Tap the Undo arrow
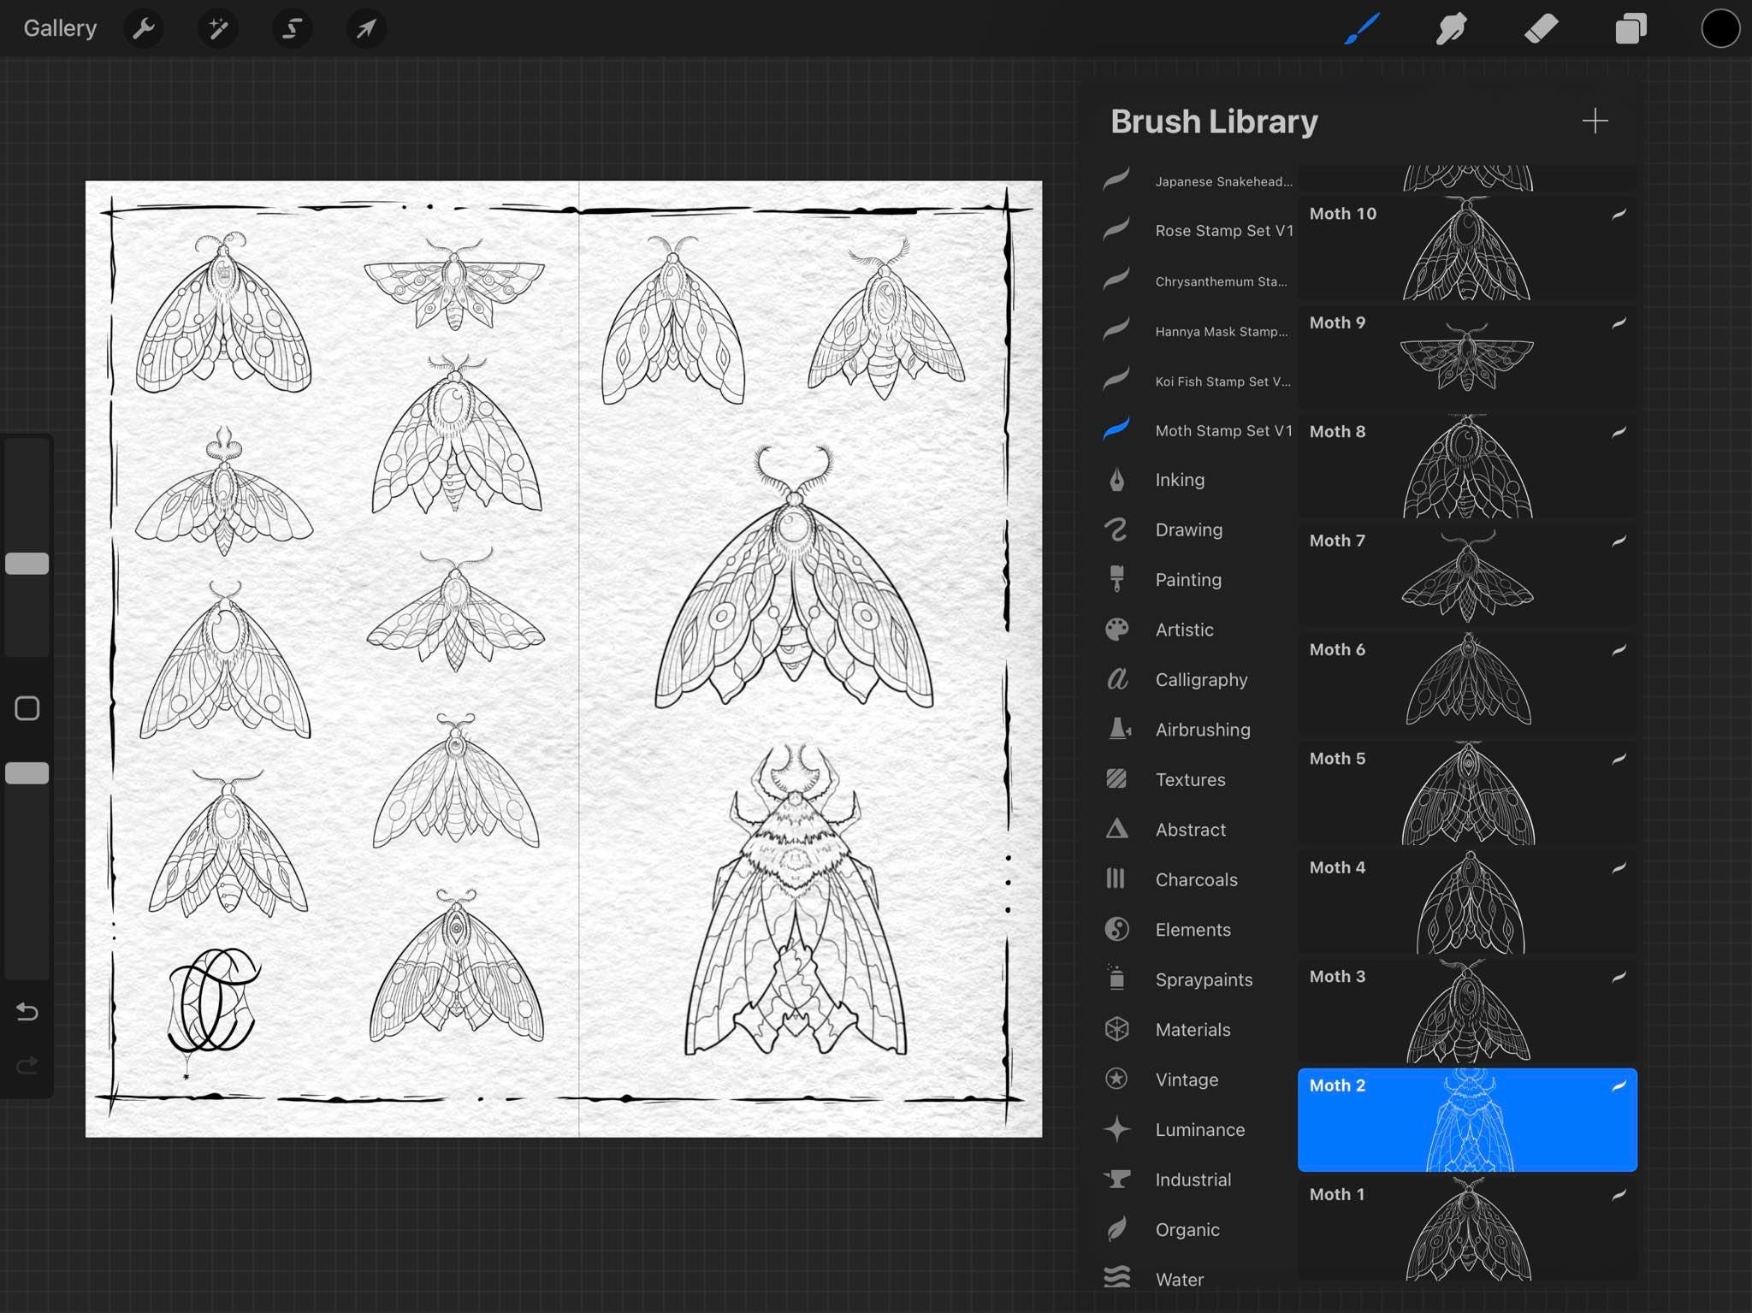This screenshot has width=1752, height=1313. [27, 1012]
